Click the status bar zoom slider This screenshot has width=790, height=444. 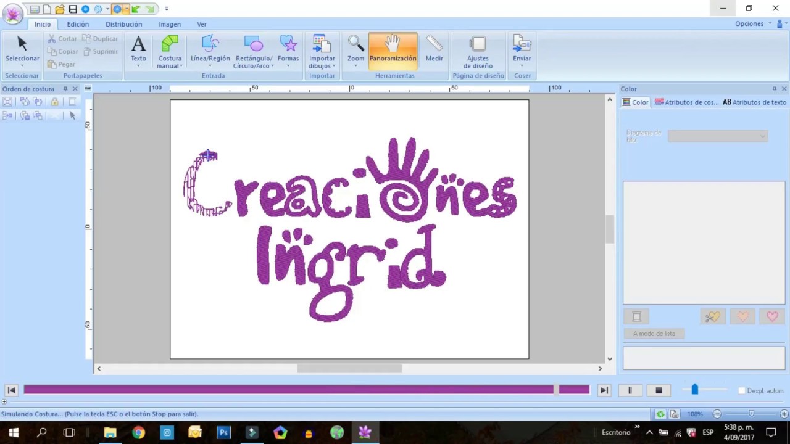point(750,414)
